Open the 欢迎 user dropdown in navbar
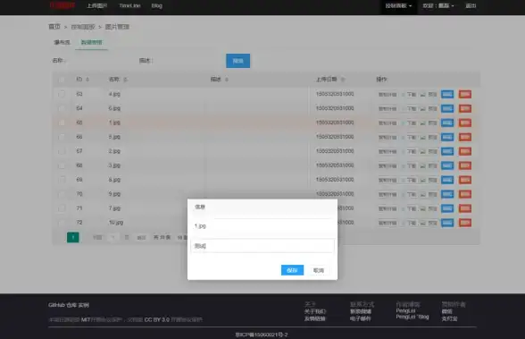 [x=437, y=5]
